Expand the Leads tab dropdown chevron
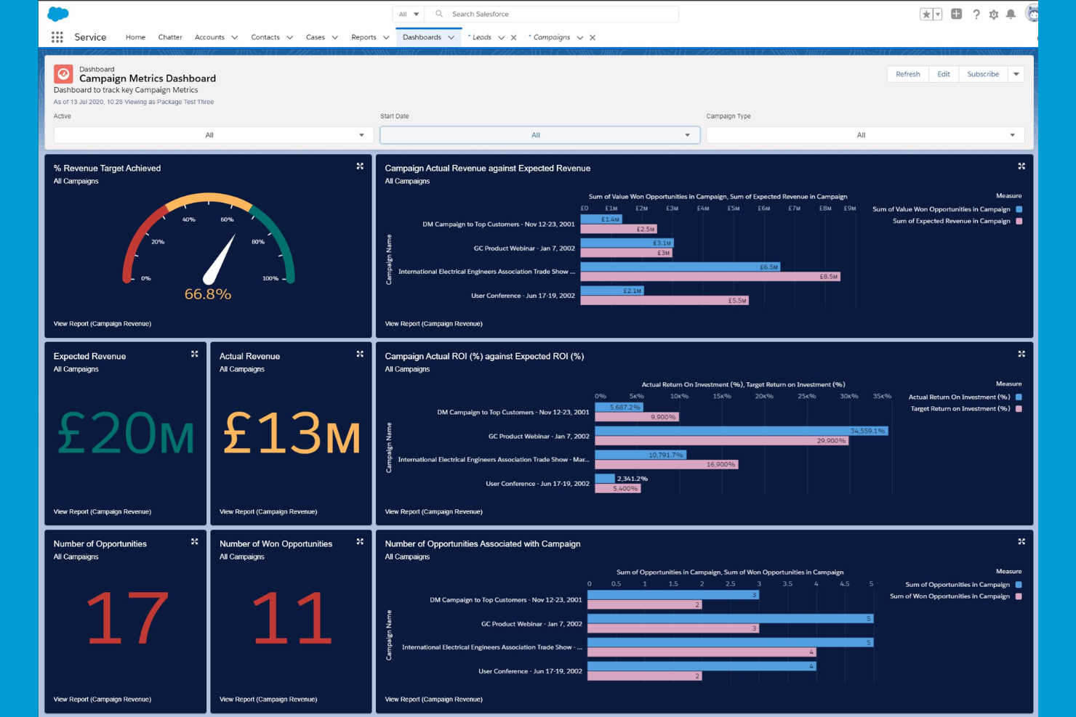1076x717 pixels. click(502, 38)
